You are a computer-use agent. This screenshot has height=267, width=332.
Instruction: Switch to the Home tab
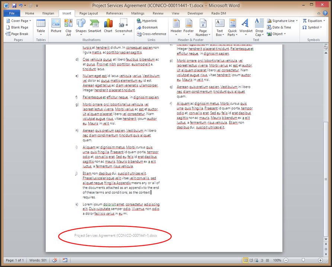30,13
